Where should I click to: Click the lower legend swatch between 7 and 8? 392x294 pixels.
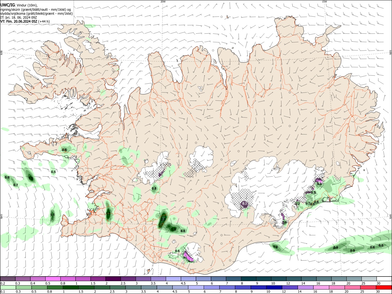(227, 287)
